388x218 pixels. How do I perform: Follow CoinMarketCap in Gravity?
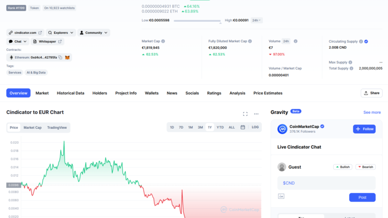[x=364, y=129]
